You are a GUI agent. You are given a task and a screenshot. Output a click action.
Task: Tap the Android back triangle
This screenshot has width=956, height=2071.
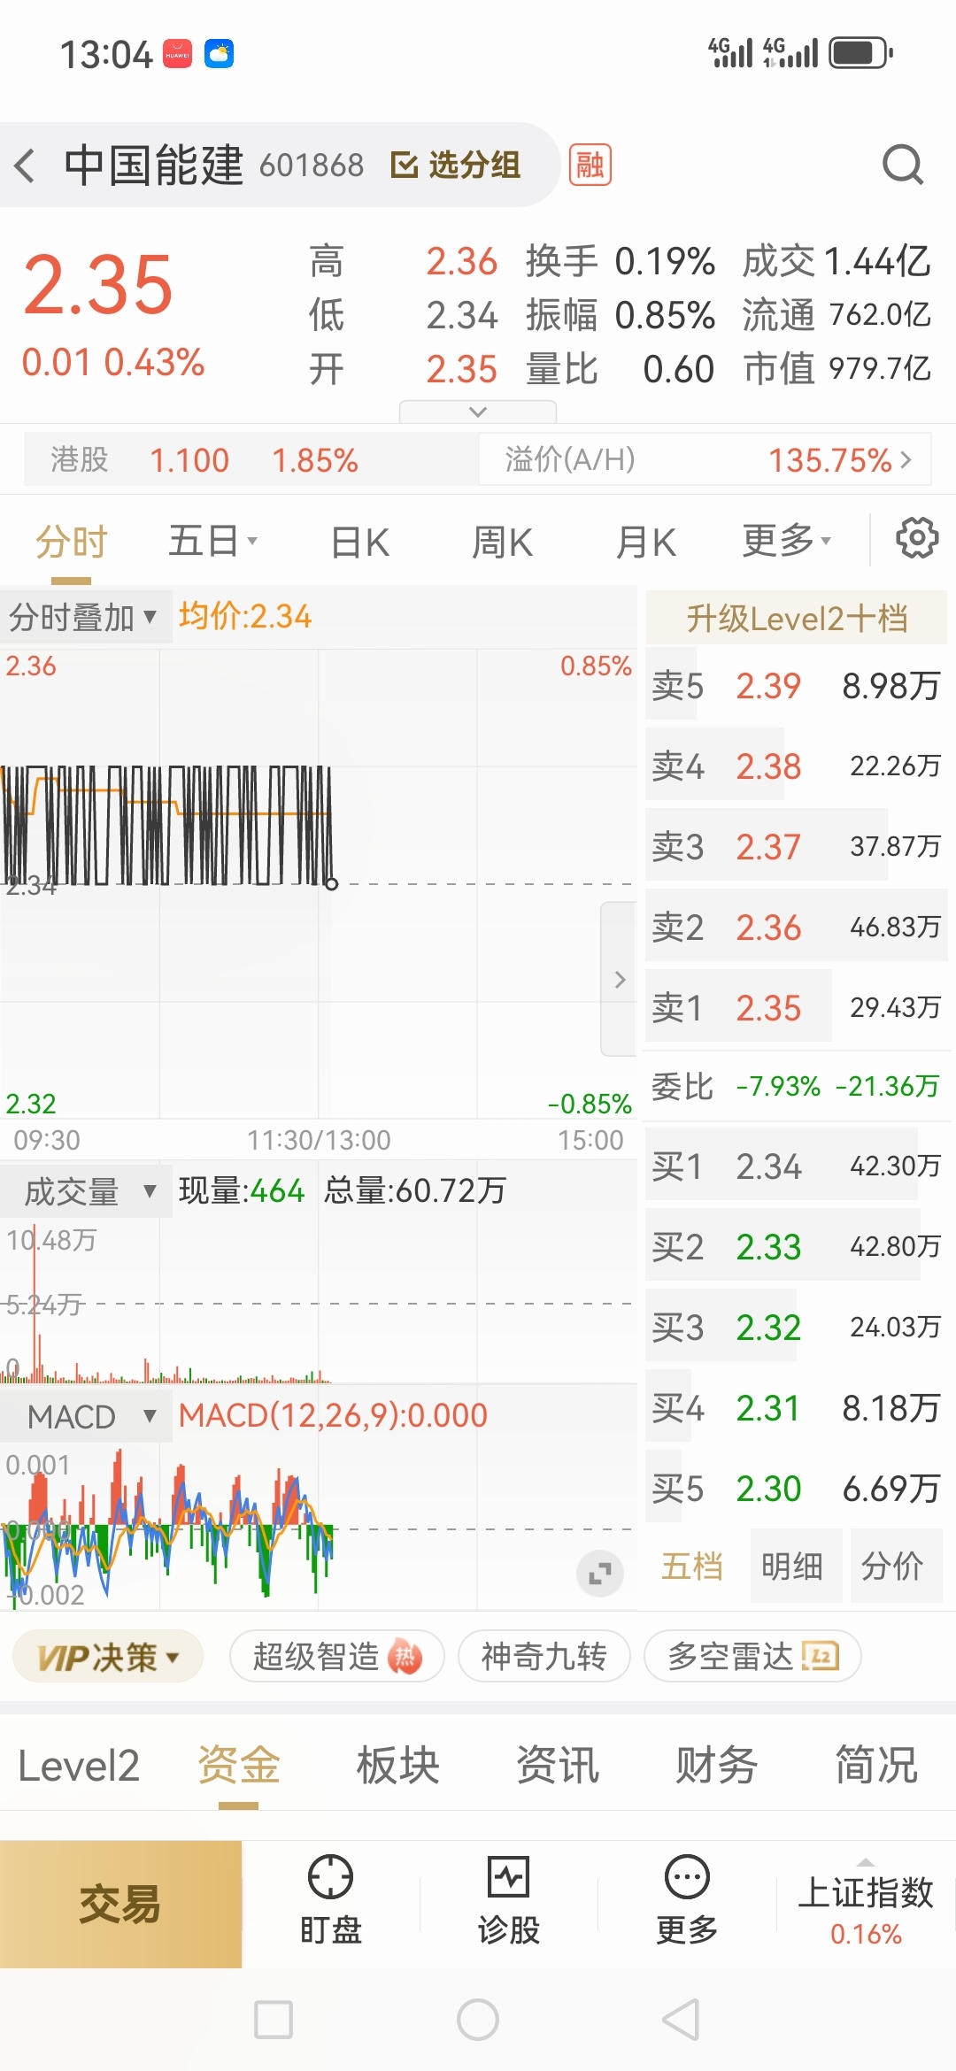pos(682,2020)
